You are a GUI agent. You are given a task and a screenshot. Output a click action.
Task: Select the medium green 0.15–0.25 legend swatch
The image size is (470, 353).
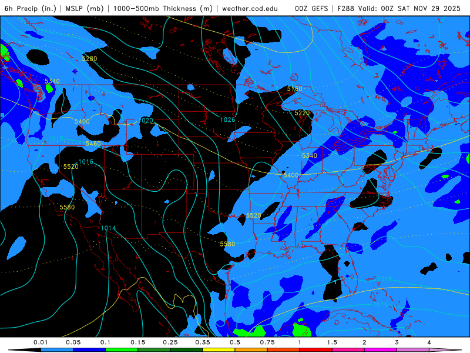154,350
